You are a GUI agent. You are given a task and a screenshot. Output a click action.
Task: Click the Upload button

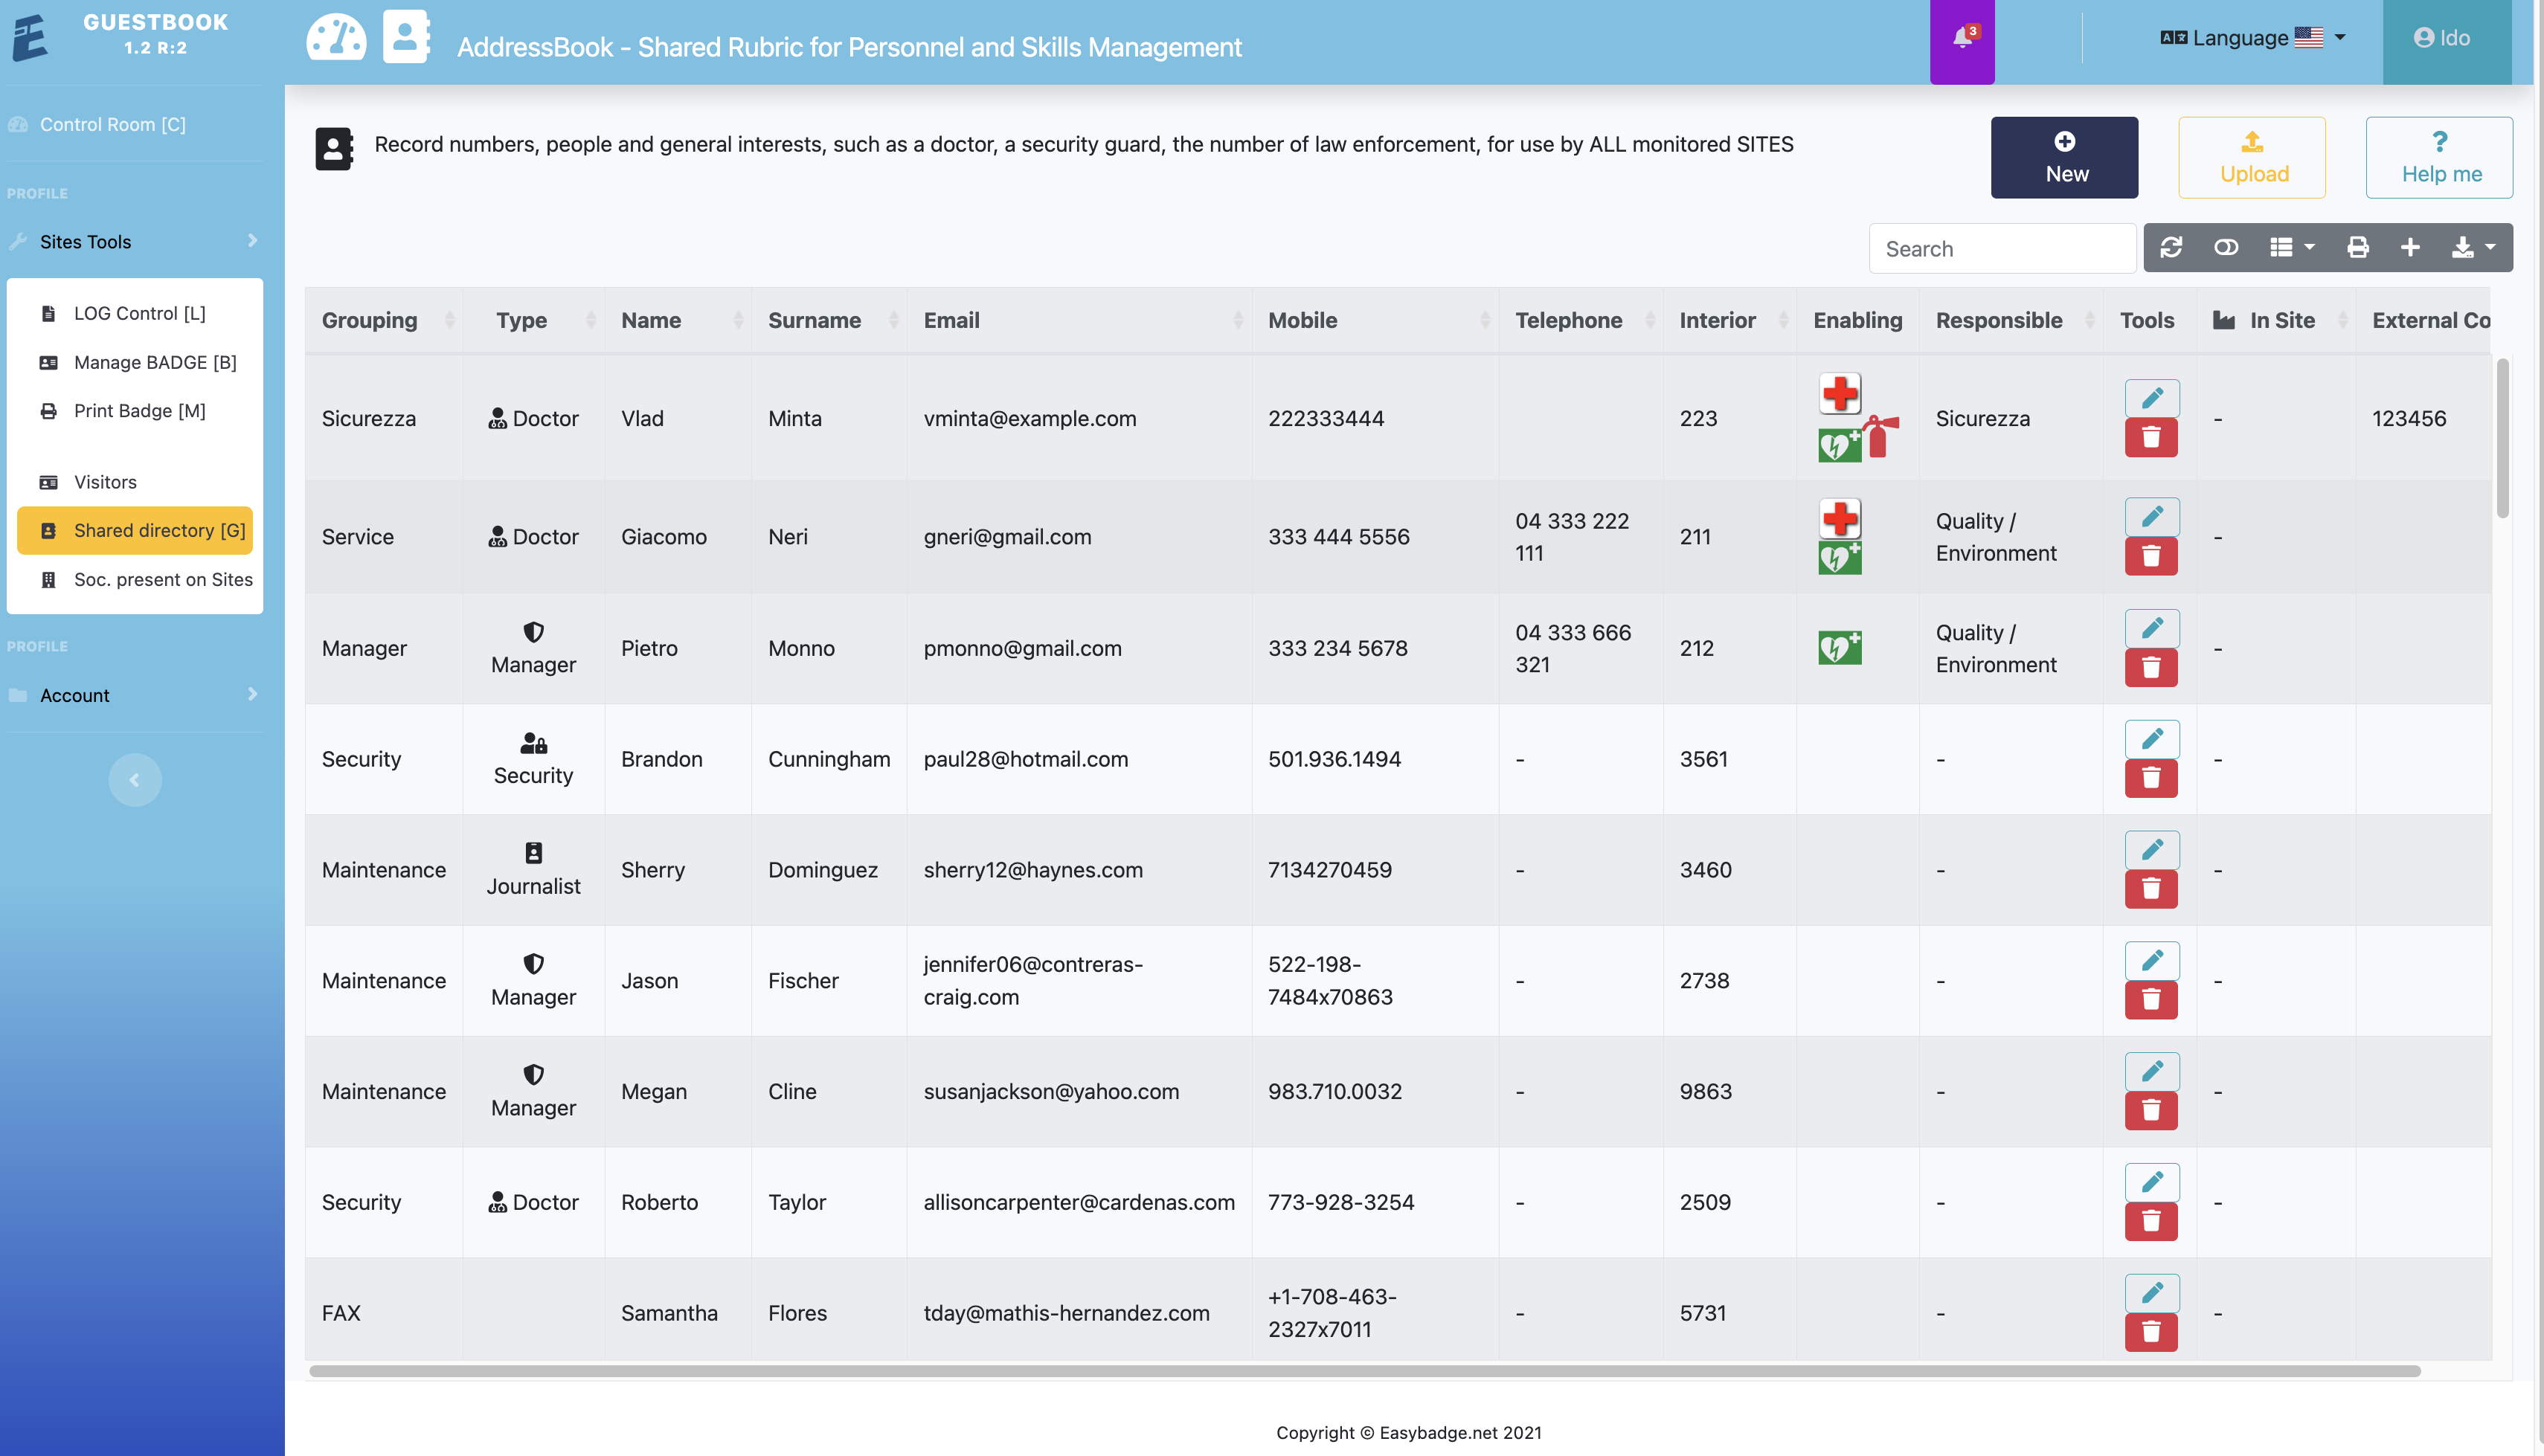pos(2252,157)
